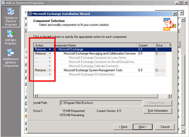Click the 'Component Selection' heading

49,21
